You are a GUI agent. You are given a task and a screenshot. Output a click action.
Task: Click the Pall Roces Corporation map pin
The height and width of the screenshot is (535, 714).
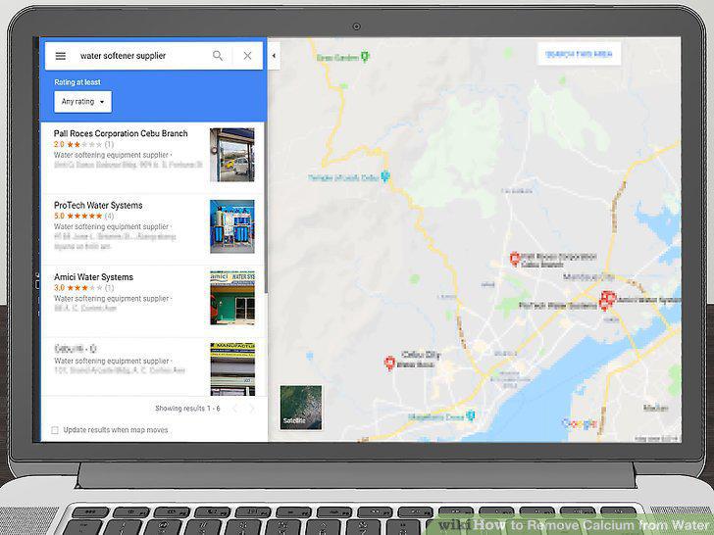(x=515, y=259)
